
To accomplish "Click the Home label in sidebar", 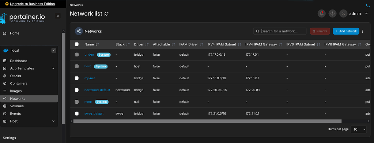I will pyautogui.click(x=15, y=33).
